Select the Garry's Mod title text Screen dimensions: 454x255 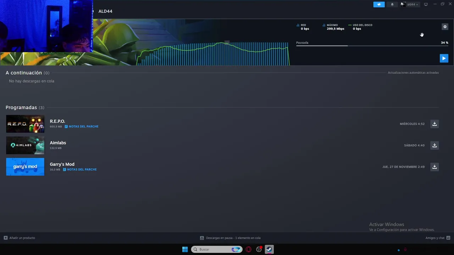click(62, 164)
